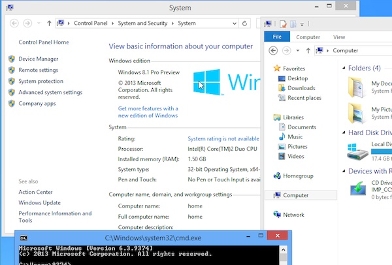The width and height of the screenshot is (392, 265).
Task: Collapse Hard Disk Drives group
Action: pos(344,132)
